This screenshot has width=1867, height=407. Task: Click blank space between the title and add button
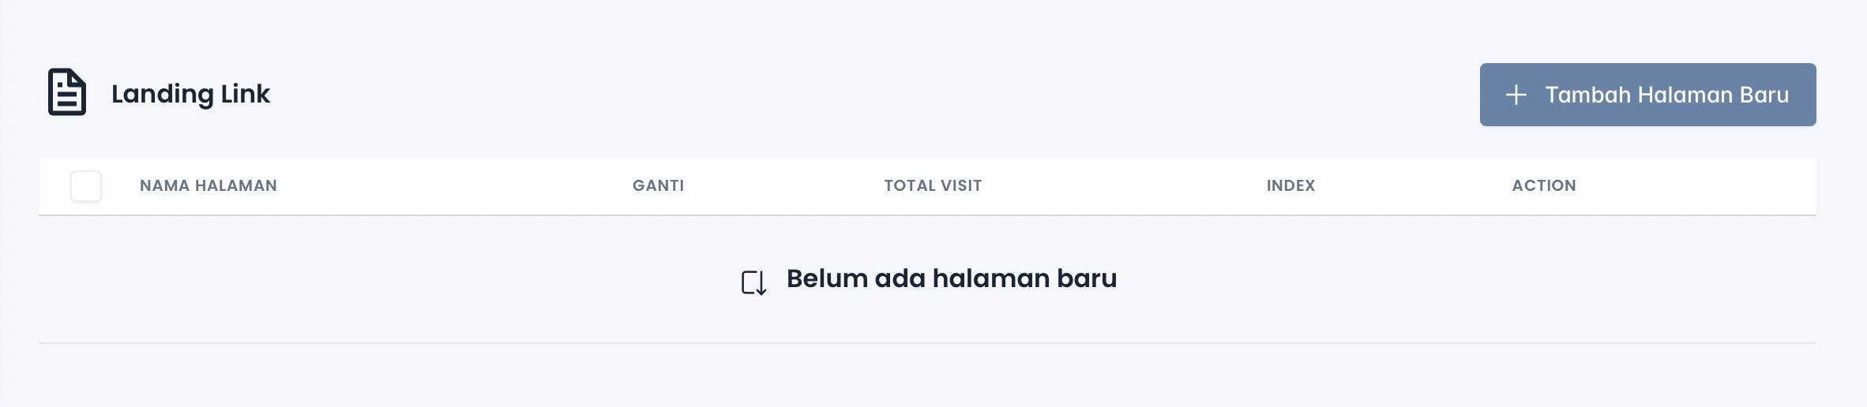[869, 95]
